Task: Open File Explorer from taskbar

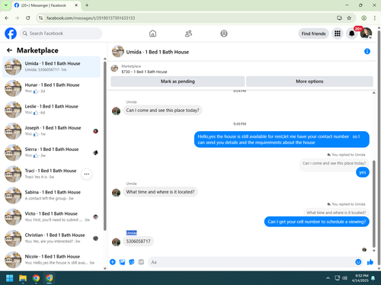Action: [x=23, y=278]
